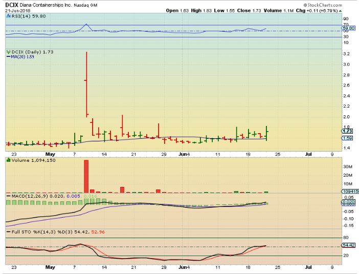Click the 0.020 MACD tag on axis
The image size is (359, 274).
348,202
